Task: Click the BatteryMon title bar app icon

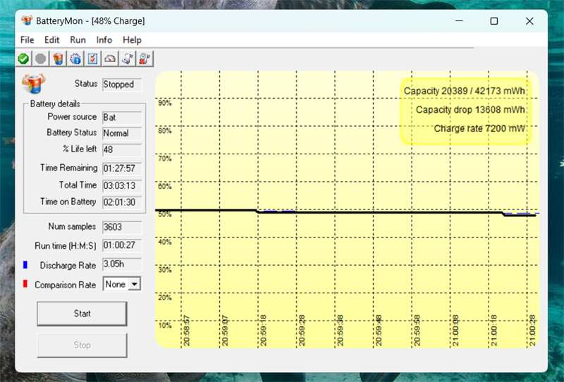Action: point(27,20)
